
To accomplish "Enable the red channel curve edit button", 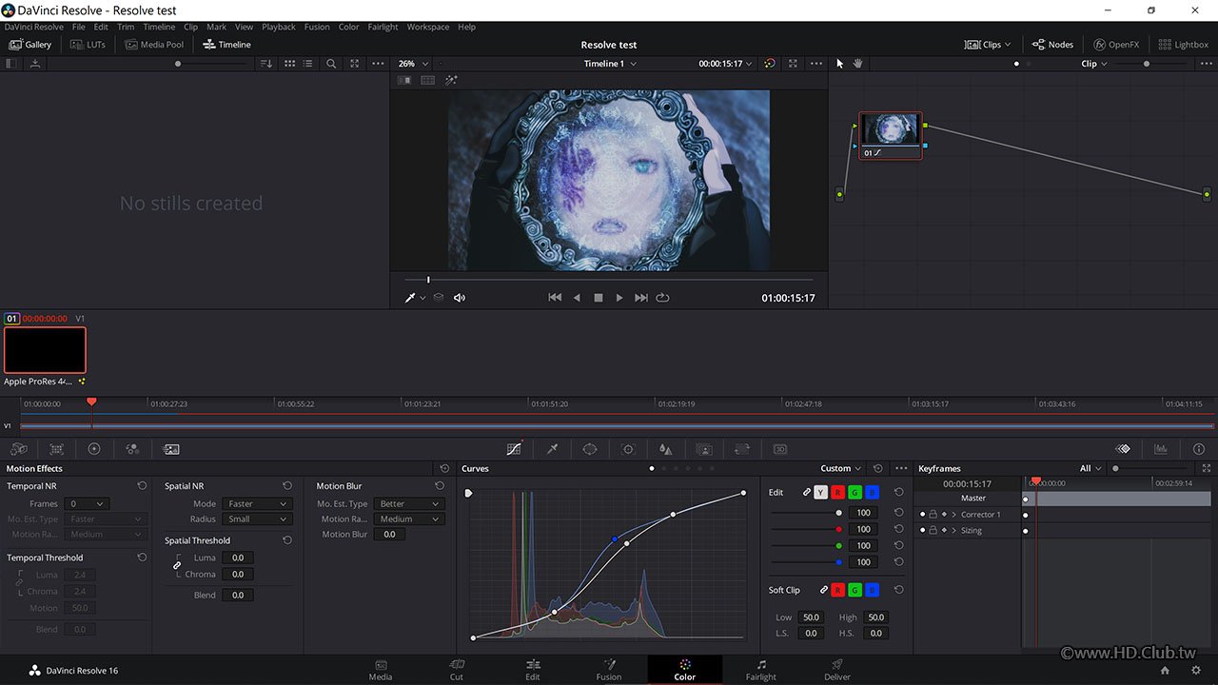I will coord(838,493).
